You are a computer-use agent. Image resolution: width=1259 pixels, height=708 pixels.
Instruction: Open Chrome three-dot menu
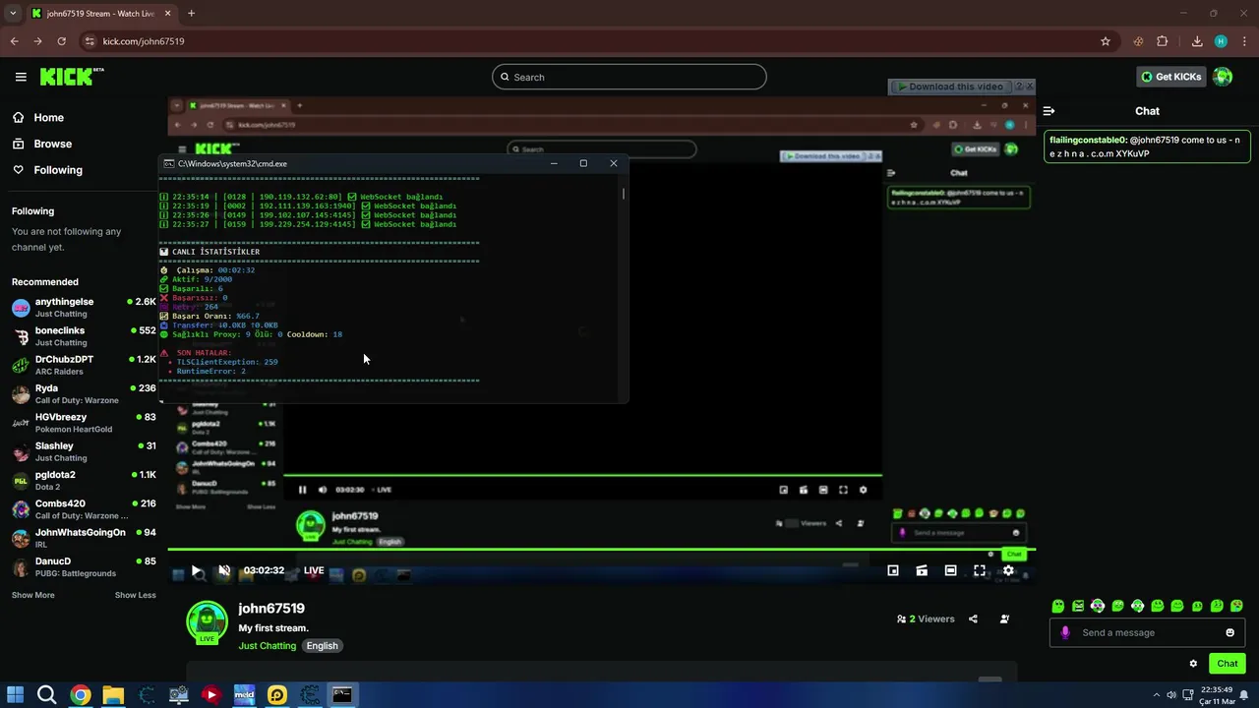coord(1244,41)
